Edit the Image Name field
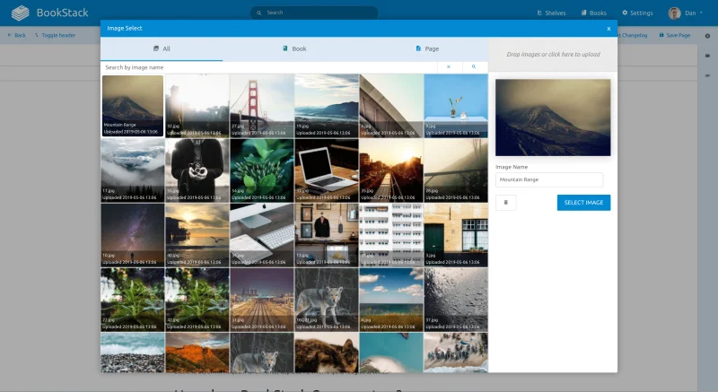718x392 pixels. (x=549, y=179)
